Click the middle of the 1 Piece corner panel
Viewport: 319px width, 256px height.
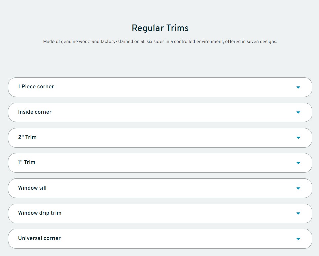coord(160,87)
